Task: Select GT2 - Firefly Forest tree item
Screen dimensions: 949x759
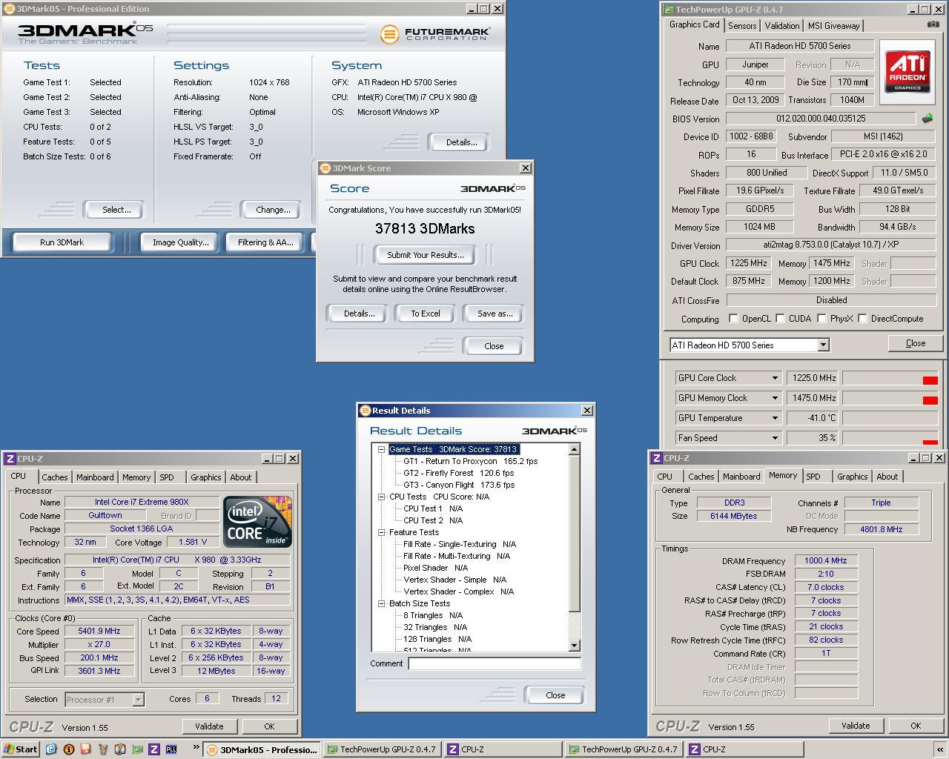Action: pos(458,473)
